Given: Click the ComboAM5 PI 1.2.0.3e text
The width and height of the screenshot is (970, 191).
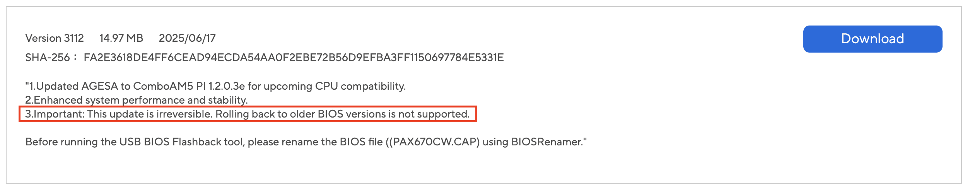Looking at the screenshot, I should pos(189,86).
